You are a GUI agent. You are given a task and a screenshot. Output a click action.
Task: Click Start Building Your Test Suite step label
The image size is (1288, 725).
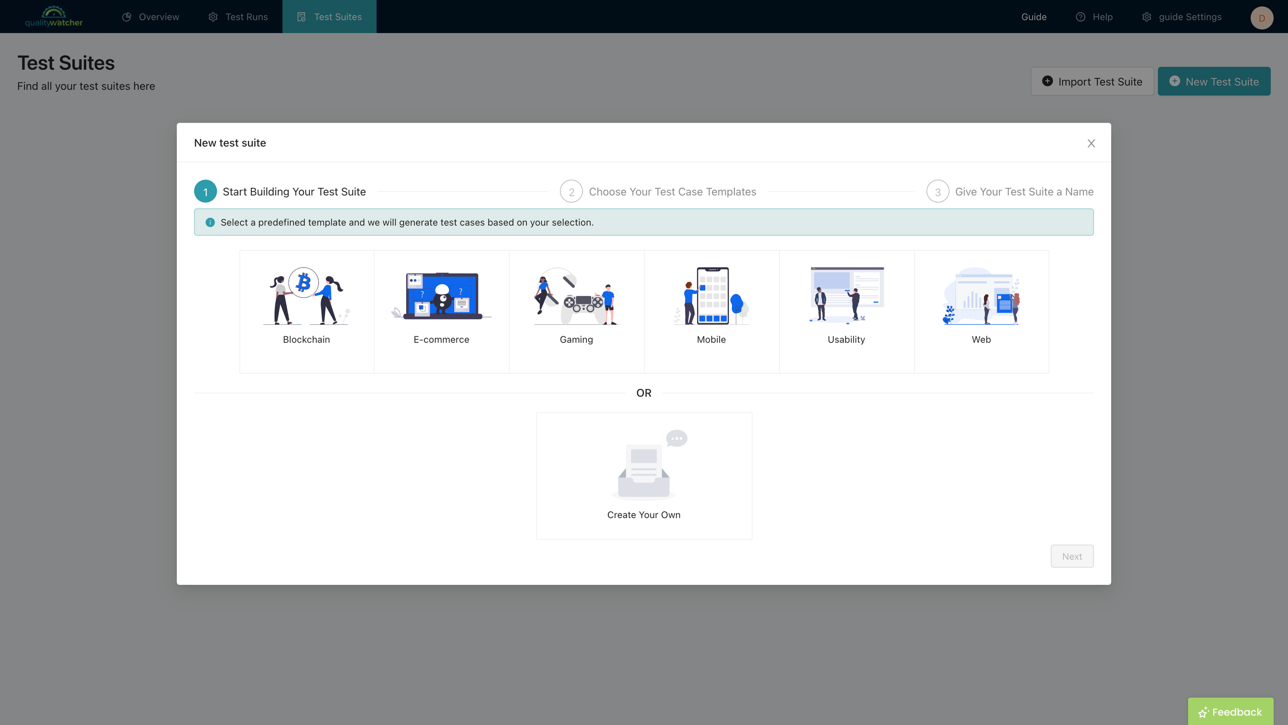pos(294,192)
